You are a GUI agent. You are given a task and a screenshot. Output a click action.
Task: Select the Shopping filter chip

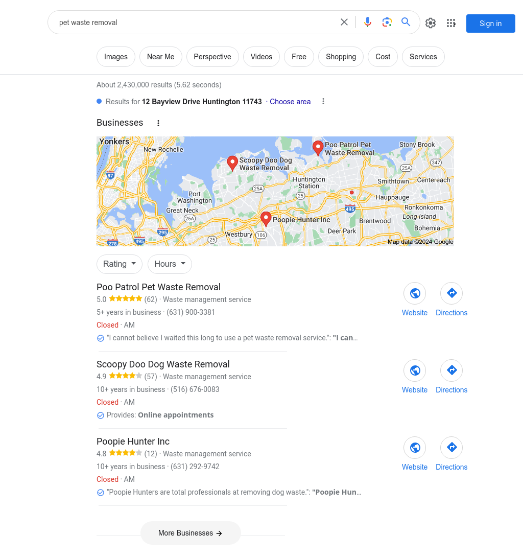(341, 57)
